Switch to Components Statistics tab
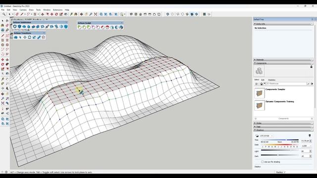 pyautogui.click(x=272, y=80)
